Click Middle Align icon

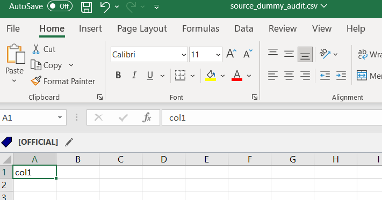coord(289,54)
